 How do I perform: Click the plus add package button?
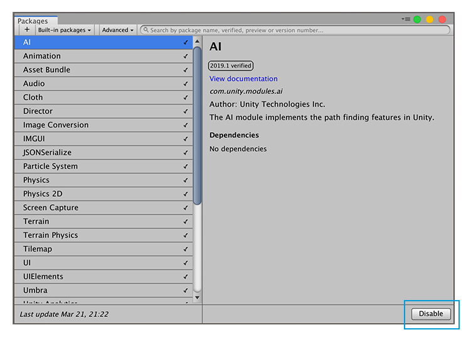point(27,29)
